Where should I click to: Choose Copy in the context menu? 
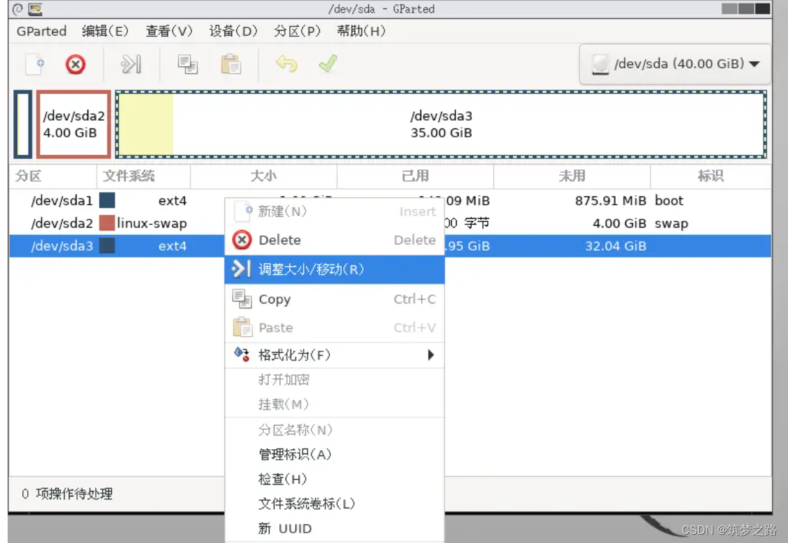pos(335,299)
